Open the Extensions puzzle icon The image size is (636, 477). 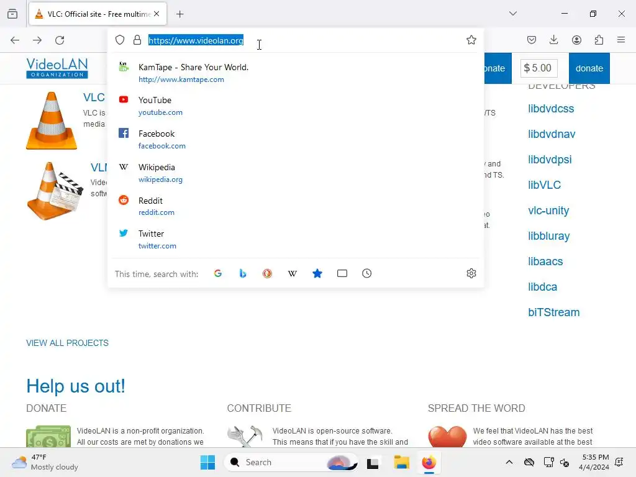(599, 40)
